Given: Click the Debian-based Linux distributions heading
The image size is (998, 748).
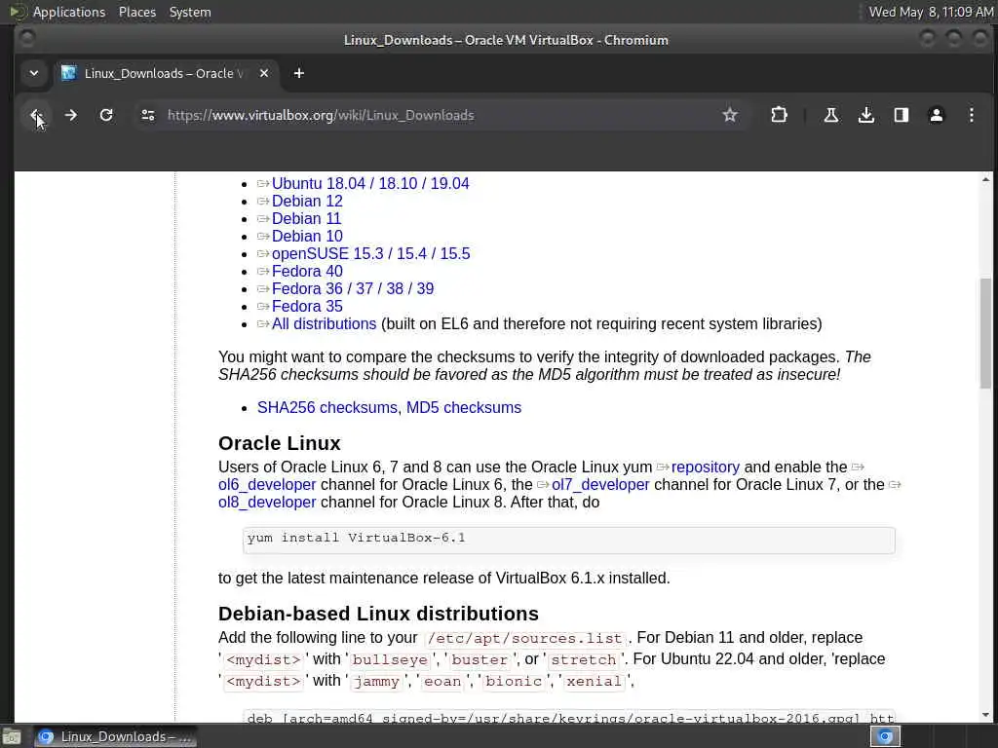Looking at the screenshot, I should 378,614.
